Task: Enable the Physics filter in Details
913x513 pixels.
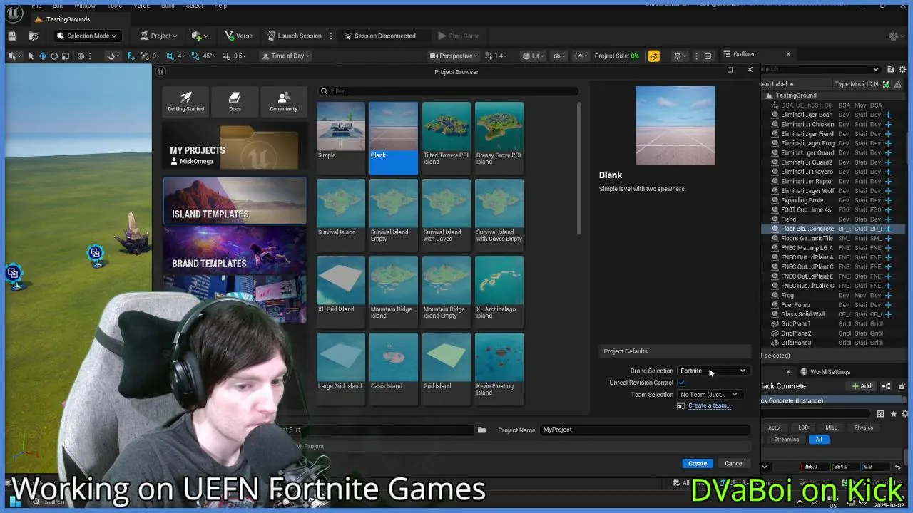Action: click(x=863, y=427)
